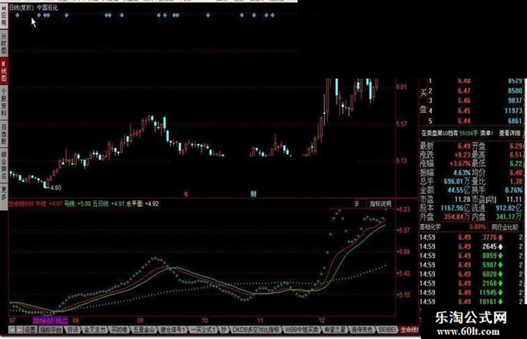Click the 水平面 +4.92 indicator value

pyautogui.click(x=142, y=204)
